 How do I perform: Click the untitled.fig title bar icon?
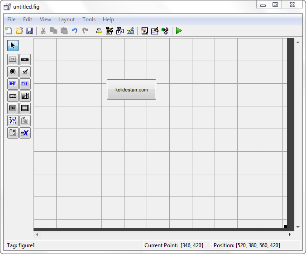pos(7,7)
